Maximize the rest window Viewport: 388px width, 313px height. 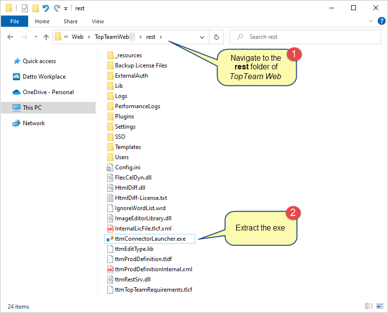[354, 8]
